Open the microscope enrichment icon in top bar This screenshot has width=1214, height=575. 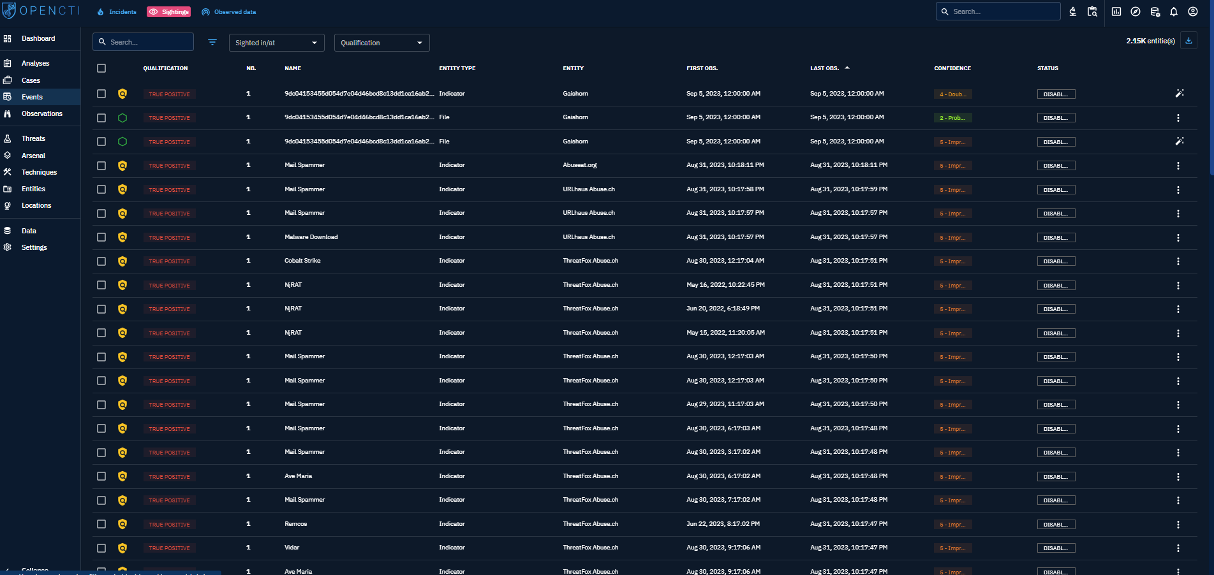[1072, 11]
